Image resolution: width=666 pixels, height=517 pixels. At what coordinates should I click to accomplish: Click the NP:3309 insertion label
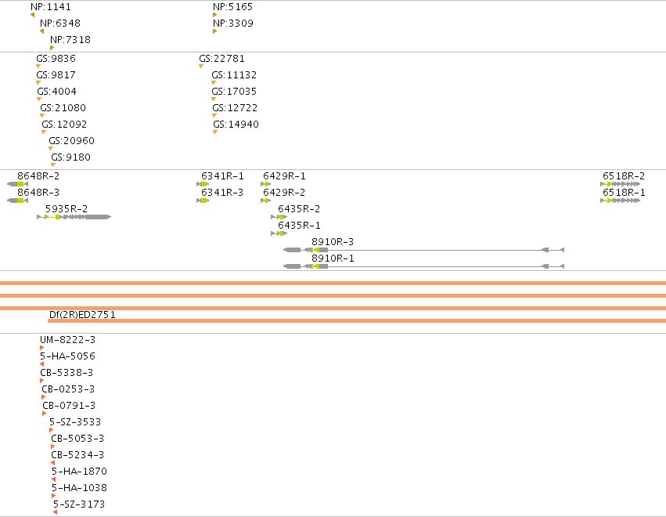coord(232,23)
